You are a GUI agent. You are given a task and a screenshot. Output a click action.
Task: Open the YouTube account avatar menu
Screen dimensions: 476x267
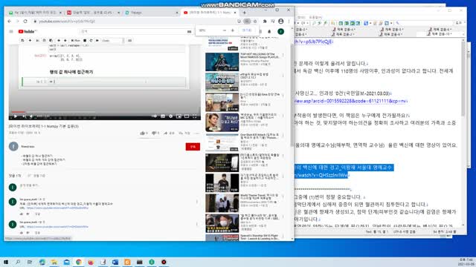[x=281, y=31]
